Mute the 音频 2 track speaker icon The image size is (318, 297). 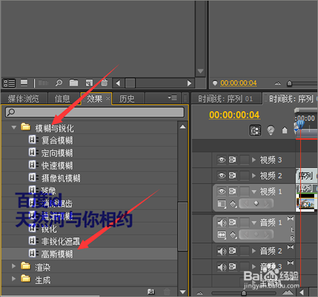click(222, 251)
